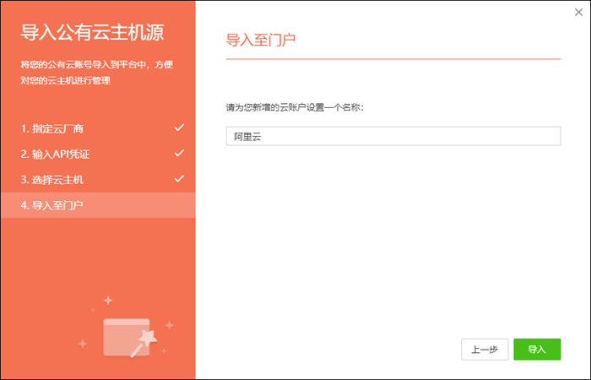This screenshot has height=380, width=591.
Task: Click the sparkle star above the illustration
Action: coord(107,300)
